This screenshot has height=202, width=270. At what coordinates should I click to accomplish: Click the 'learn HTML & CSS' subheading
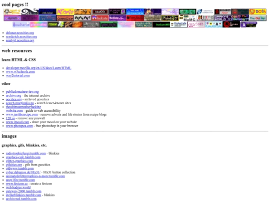(18, 60)
